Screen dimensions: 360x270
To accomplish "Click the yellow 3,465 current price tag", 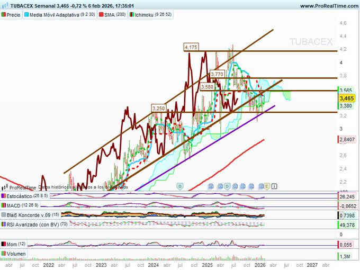I will pos(346,98).
